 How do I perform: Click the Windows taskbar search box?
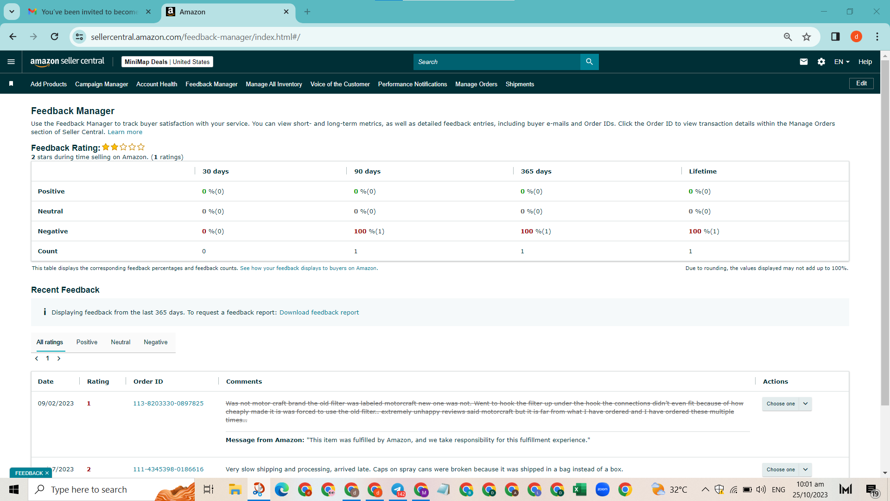(x=111, y=489)
